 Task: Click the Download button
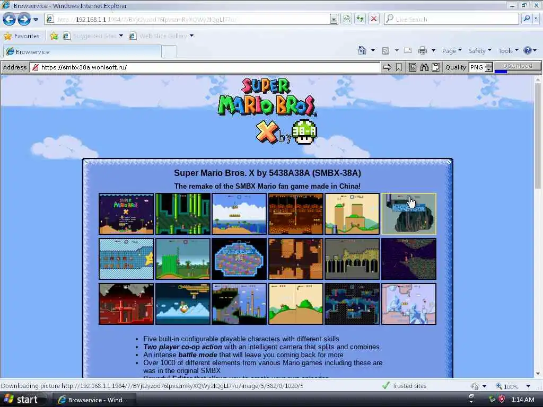(518, 66)
